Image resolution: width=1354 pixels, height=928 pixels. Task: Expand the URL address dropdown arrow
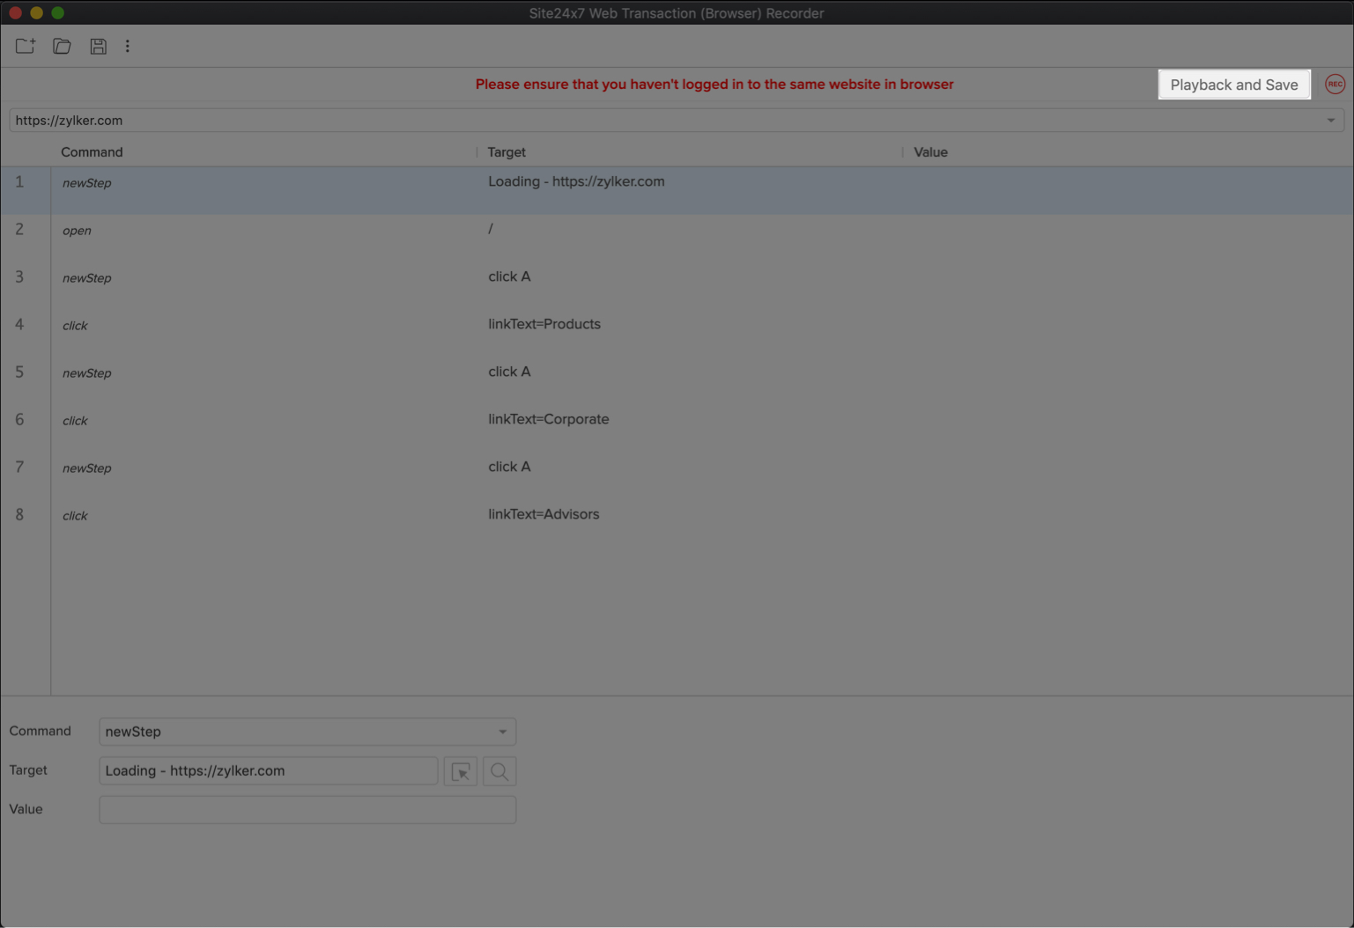(1330, 121)
